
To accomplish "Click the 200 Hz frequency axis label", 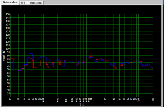I will pyautogui.click(x=57, y=100).
